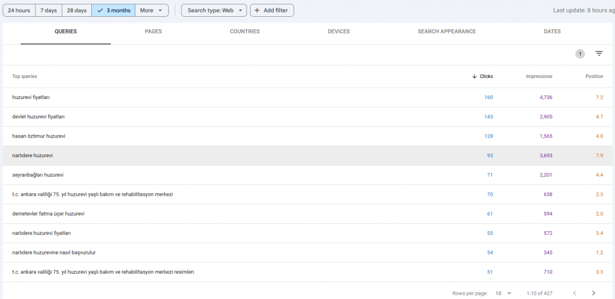Open the query 'devlet huzurevi fiyatları'

[x=38, y=117]
